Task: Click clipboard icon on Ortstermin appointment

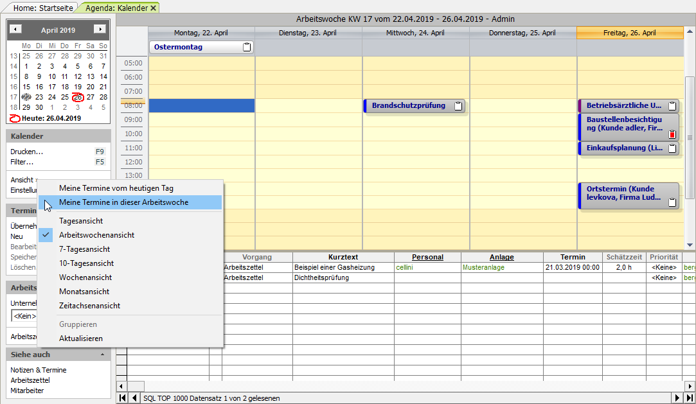Action: [x=672, y=202]
